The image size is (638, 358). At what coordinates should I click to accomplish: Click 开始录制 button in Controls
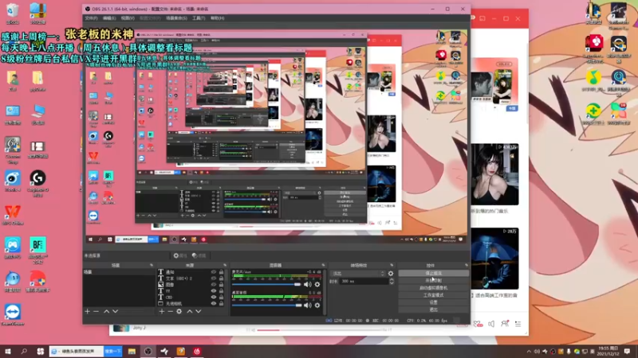(433, 281)
